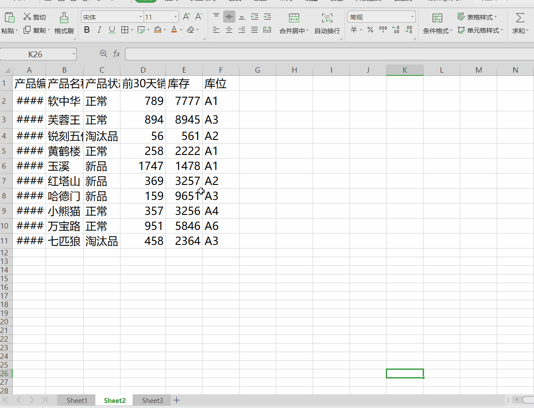
Task: Toggle italic formatting
Action: (99, 30)
